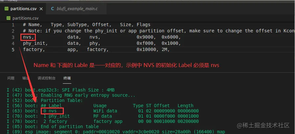295x134 pixels.
Task: Click the 'Usage' column header in terminal
Action: [100, 106]
